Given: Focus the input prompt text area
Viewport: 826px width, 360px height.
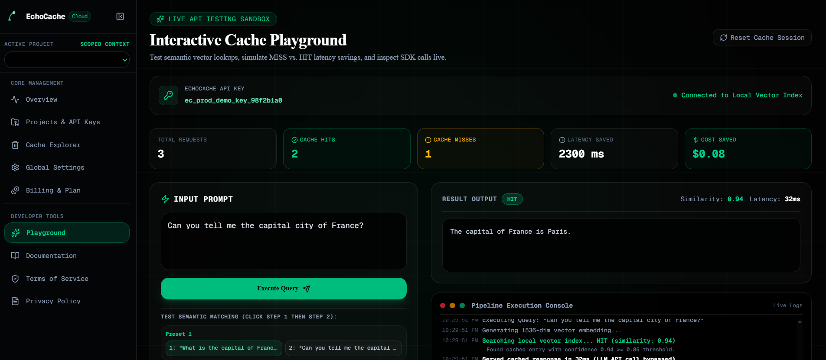Looking at the screenshot, I should [284, 241].
